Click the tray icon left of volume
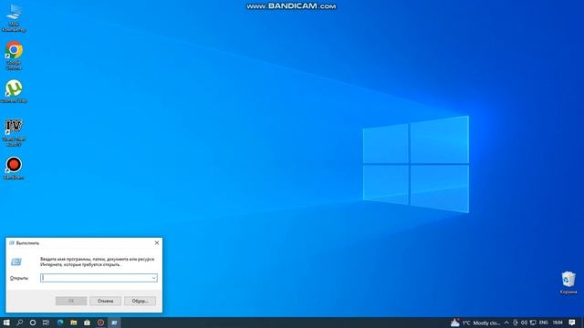Viewport: 584px width, 328px height. (x=516, y=323)
